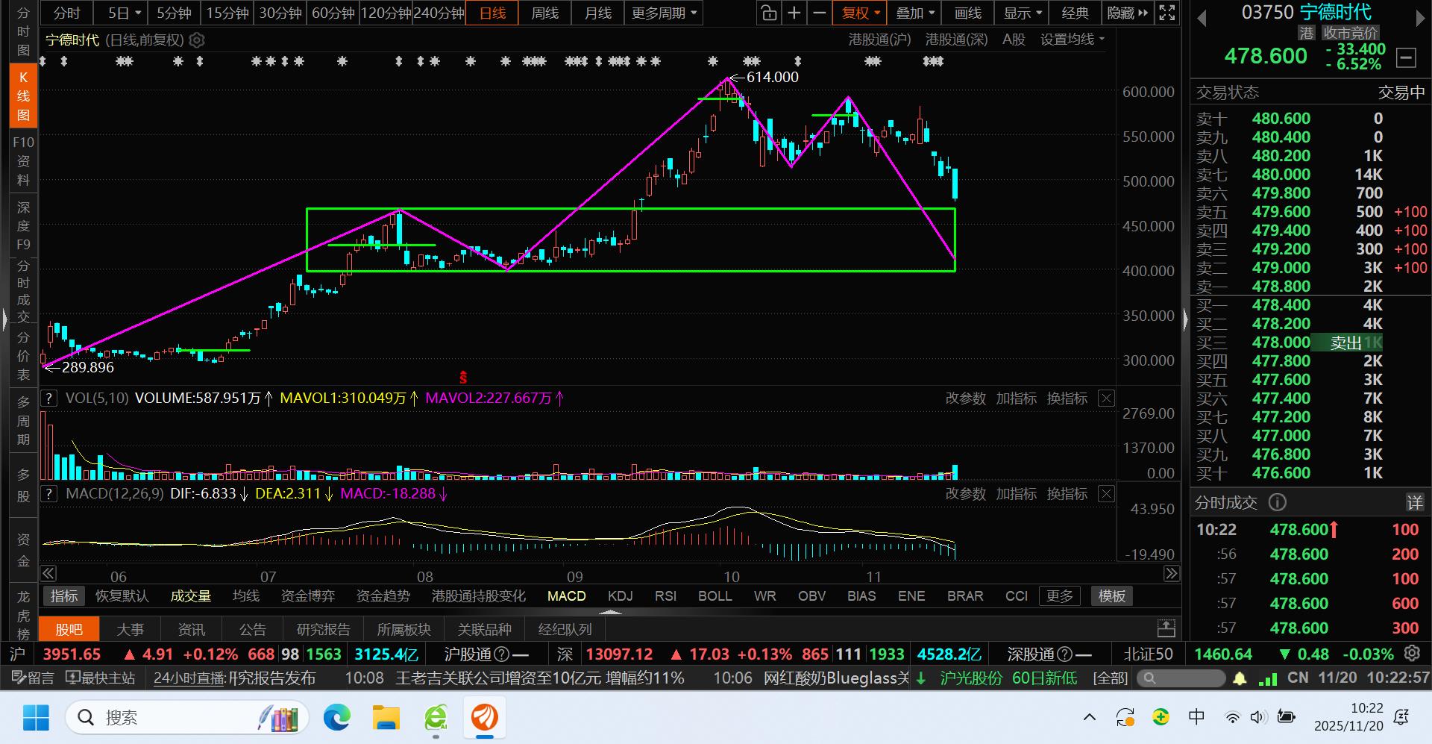Expand the 更多周期 dropdown
Image resolution: width=1432 pixels, height=744 pixels.
click(665, 13)
